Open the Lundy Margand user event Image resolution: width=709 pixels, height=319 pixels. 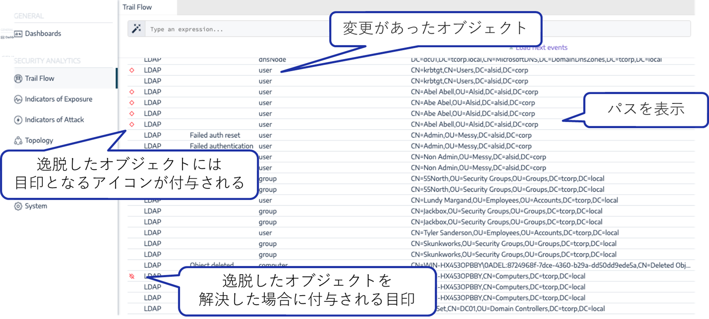411,200
